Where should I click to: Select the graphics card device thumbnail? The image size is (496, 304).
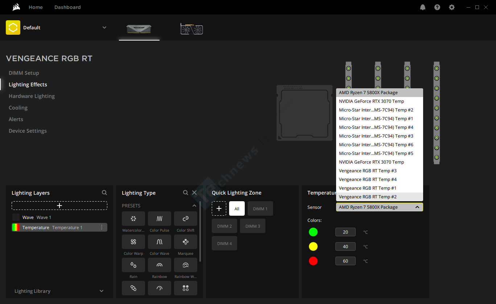click(x=191, y=29)
